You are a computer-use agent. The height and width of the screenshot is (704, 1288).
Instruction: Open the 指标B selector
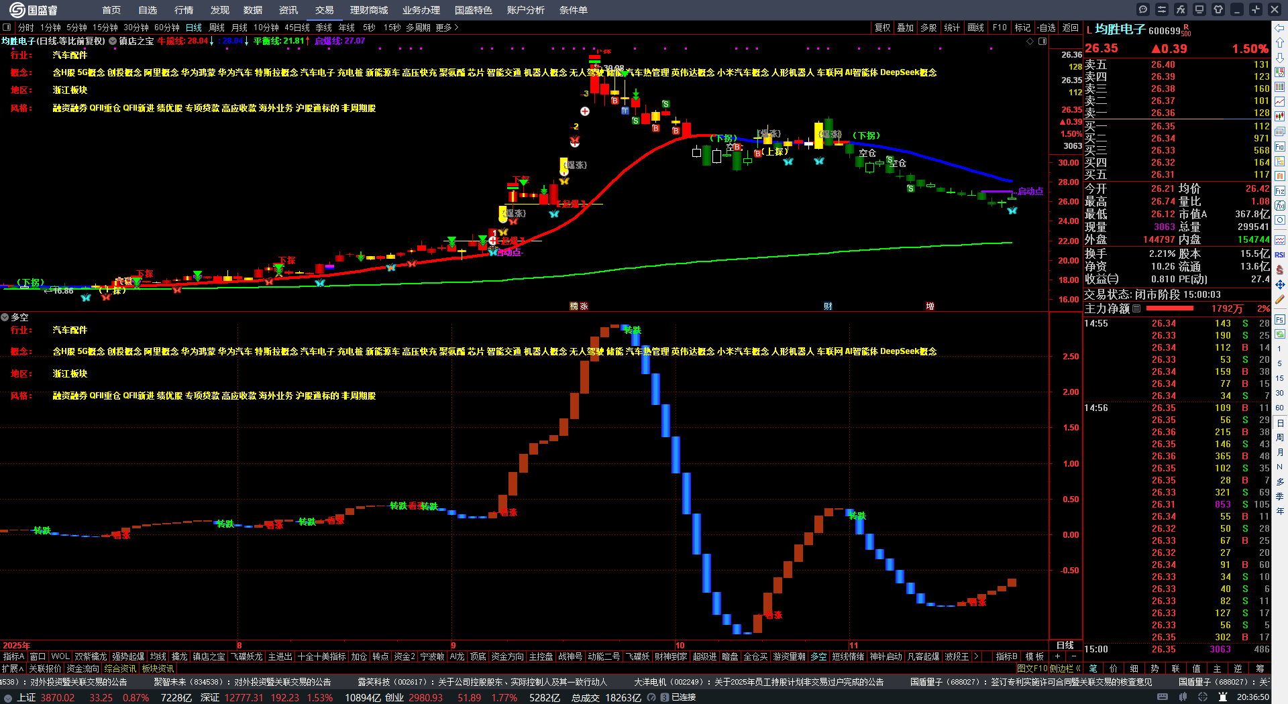pos(1006,656)
